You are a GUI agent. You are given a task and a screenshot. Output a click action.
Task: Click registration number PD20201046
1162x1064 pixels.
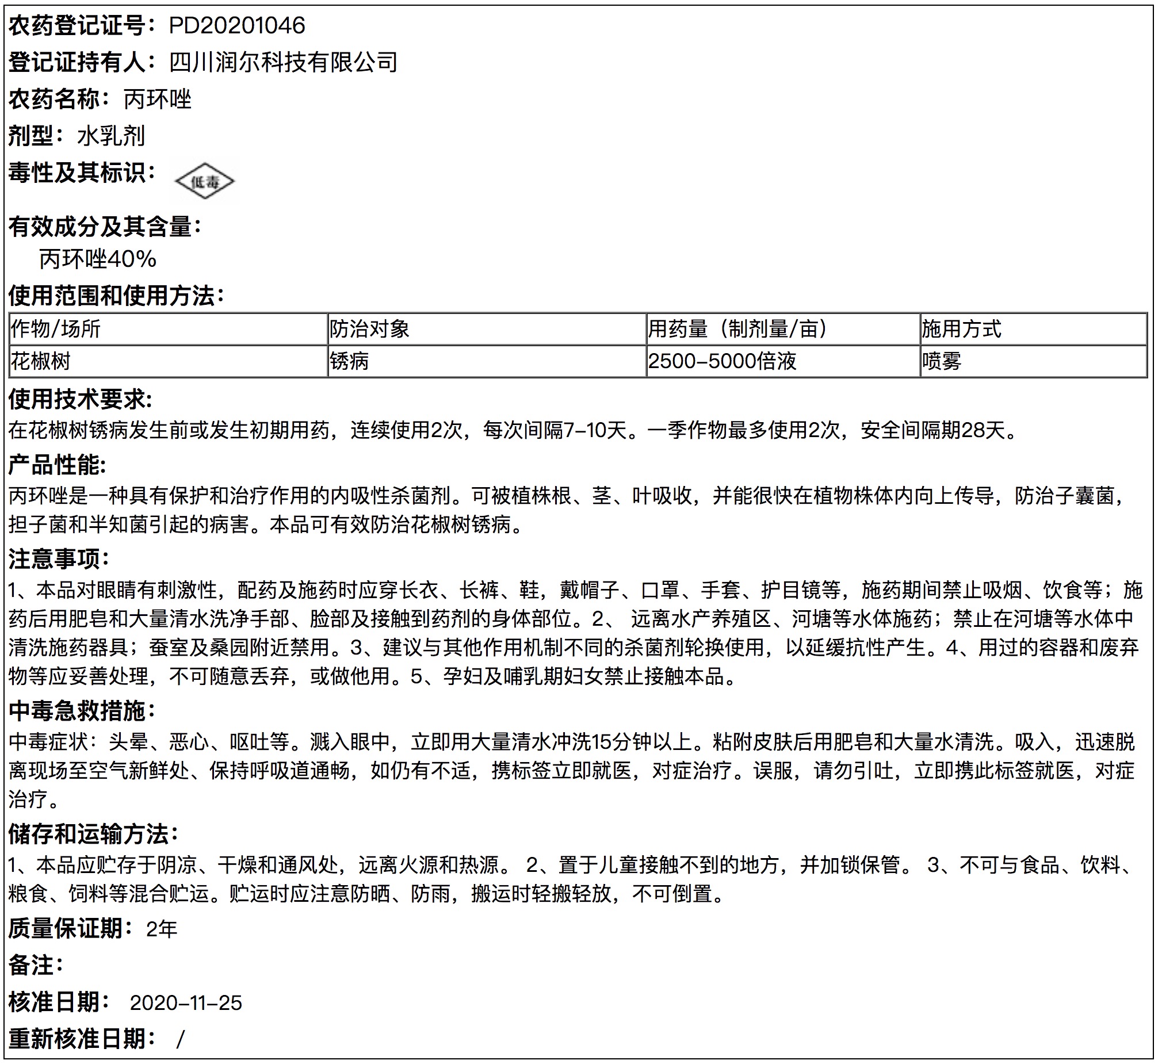point(237,25)
